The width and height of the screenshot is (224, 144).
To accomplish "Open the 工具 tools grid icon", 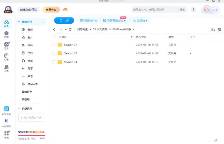I will coord(6,133).
